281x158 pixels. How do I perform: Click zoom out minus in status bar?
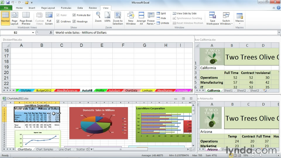click(253, 155)
